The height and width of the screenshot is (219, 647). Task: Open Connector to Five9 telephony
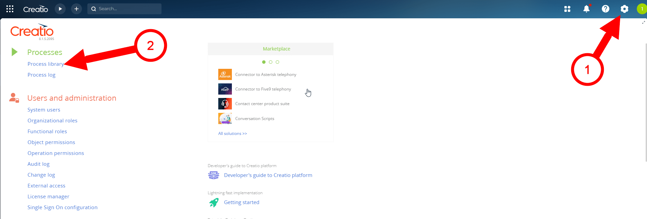click(x=263, y=89)
